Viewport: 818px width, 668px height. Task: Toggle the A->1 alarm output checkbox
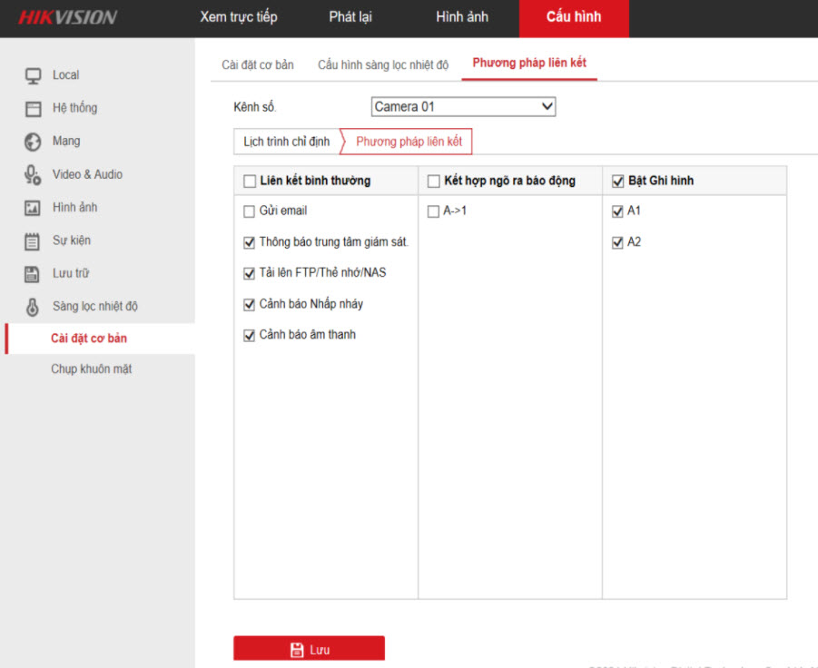coord(433,211)
